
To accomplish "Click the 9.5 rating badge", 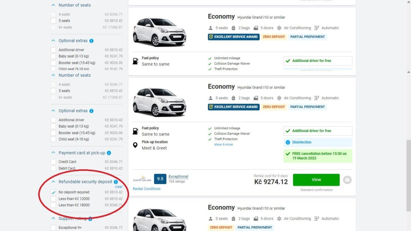I will click(160, 179).
